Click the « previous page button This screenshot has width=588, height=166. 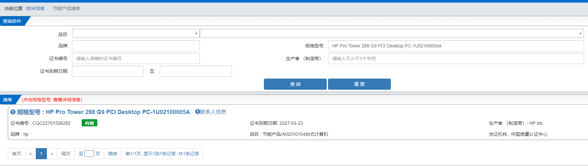tap(31, 154)
